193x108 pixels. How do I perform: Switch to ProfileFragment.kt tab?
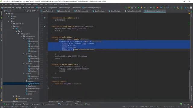(x=82, y=11)
